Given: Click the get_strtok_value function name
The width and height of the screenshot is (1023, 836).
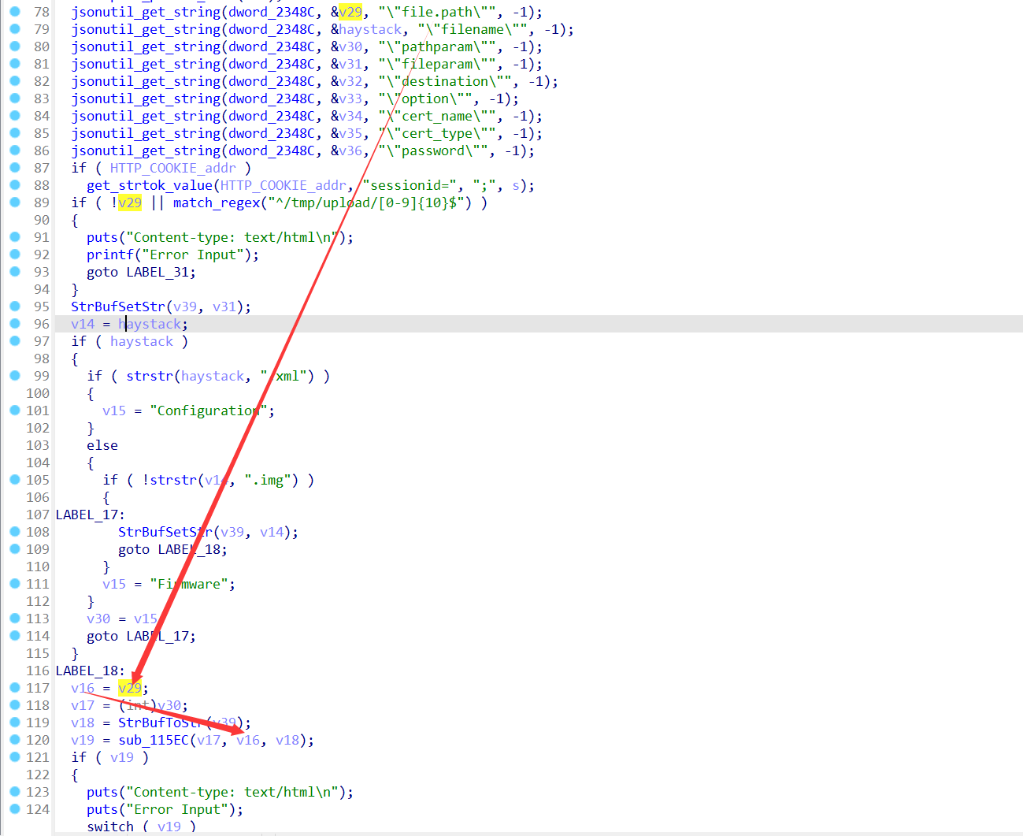Looking at the screenshot, I should pos(150,186).
